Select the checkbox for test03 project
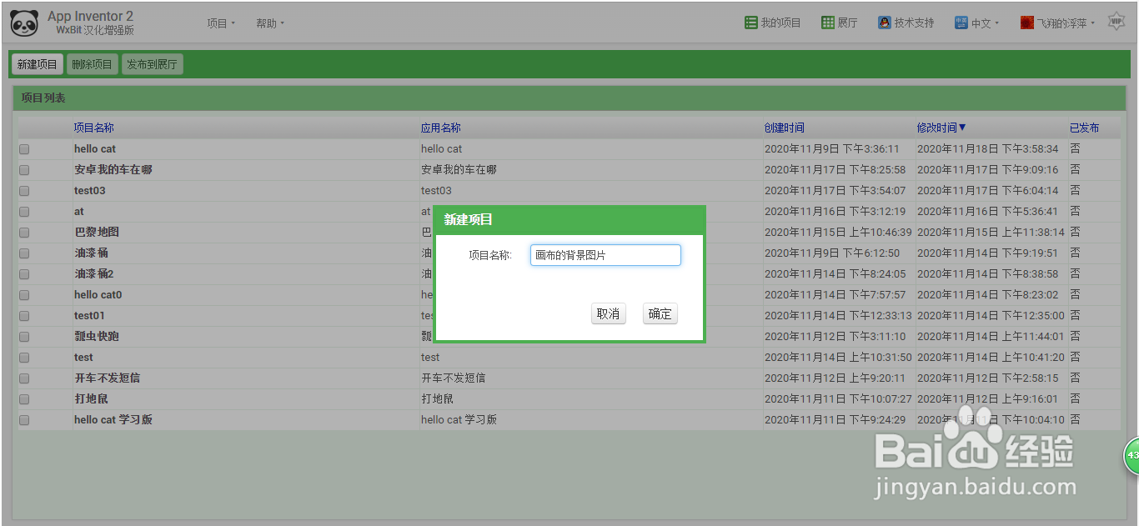1139x526 pixels. 23,190
